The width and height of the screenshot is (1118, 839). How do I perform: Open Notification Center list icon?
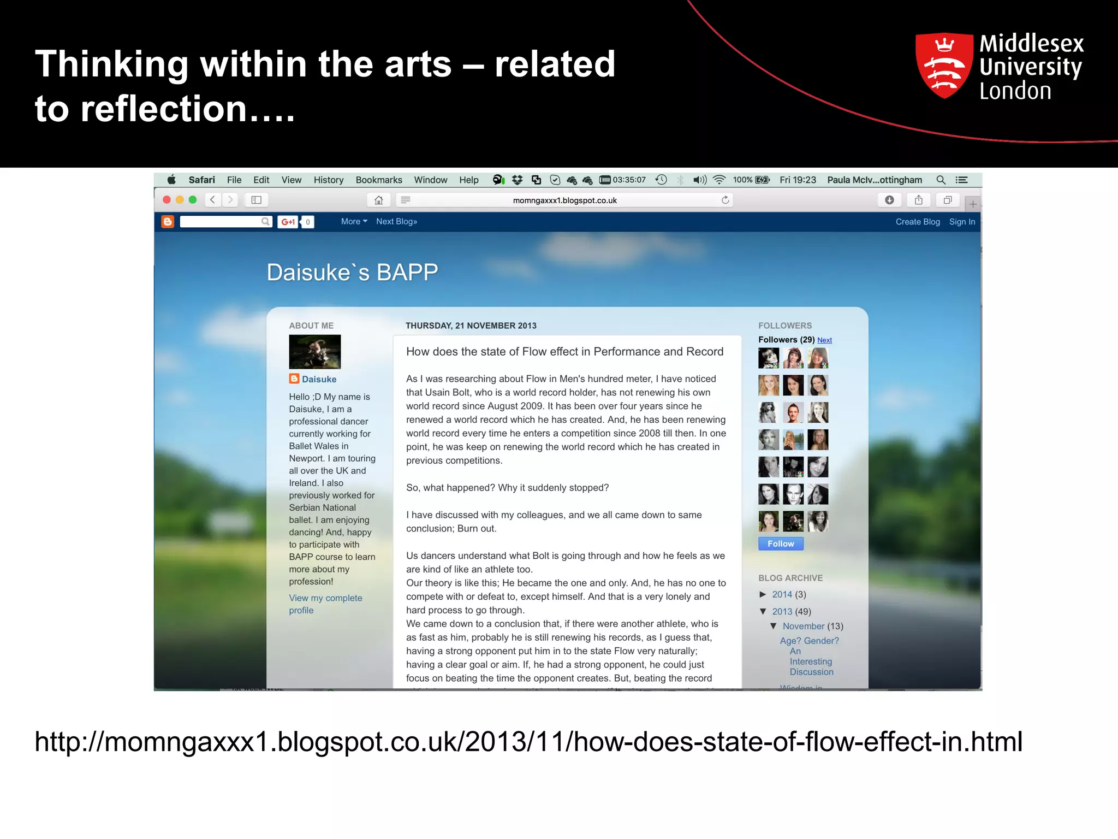click(x=961, y=180)
